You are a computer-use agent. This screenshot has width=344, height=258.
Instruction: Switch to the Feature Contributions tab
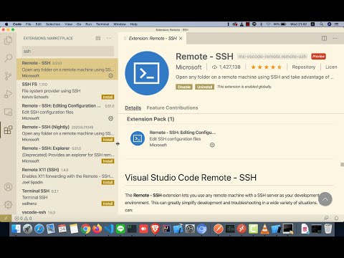tap(172, 107)
